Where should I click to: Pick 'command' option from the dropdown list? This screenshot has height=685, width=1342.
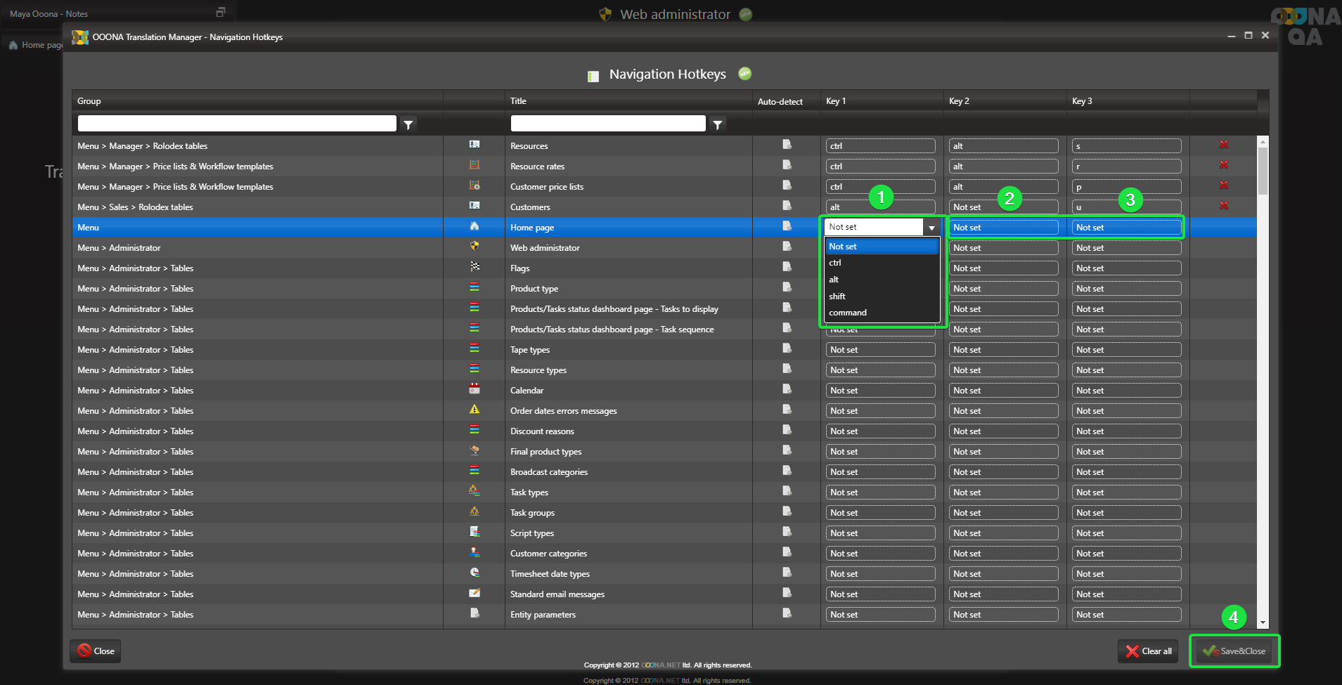click(848, 313)
